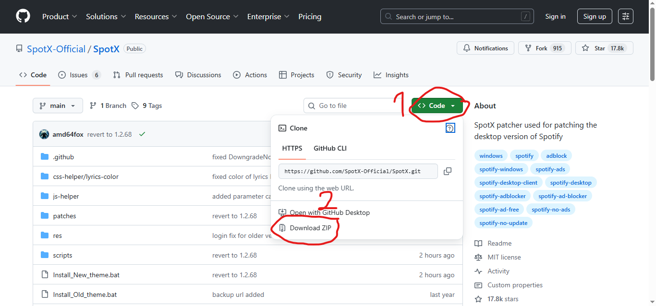Screen dimensions: 656x306
Task: Click the patches folder icon
Action: tap(45, 216)
